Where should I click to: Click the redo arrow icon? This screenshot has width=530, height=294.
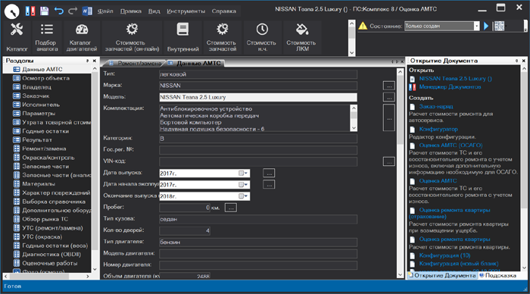(73, 11)
